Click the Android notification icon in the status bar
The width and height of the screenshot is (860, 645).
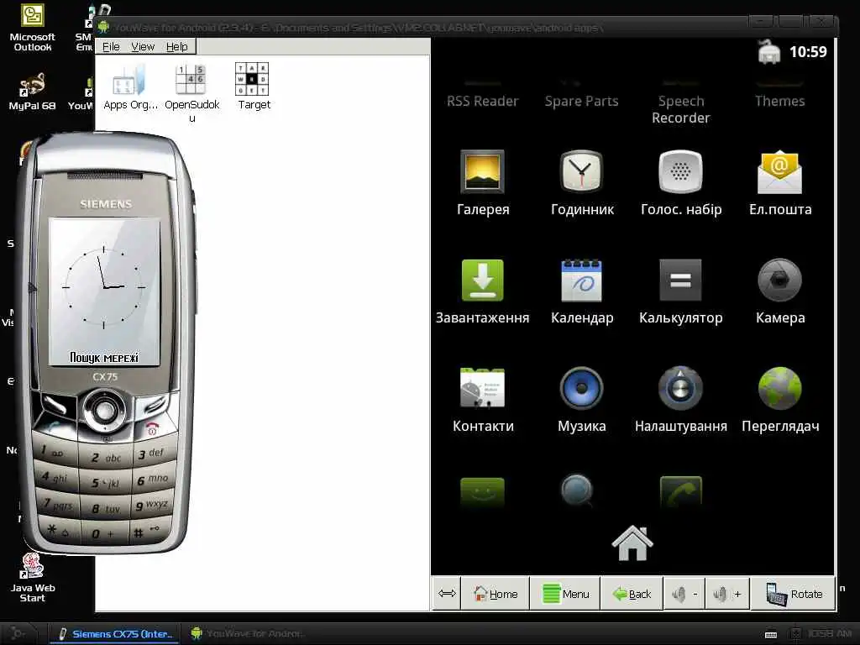[768, 52]
